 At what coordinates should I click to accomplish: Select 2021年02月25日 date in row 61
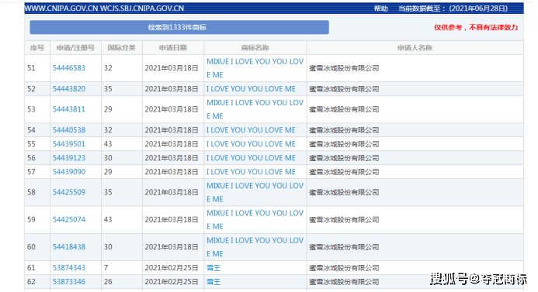[x=172, y=268]
